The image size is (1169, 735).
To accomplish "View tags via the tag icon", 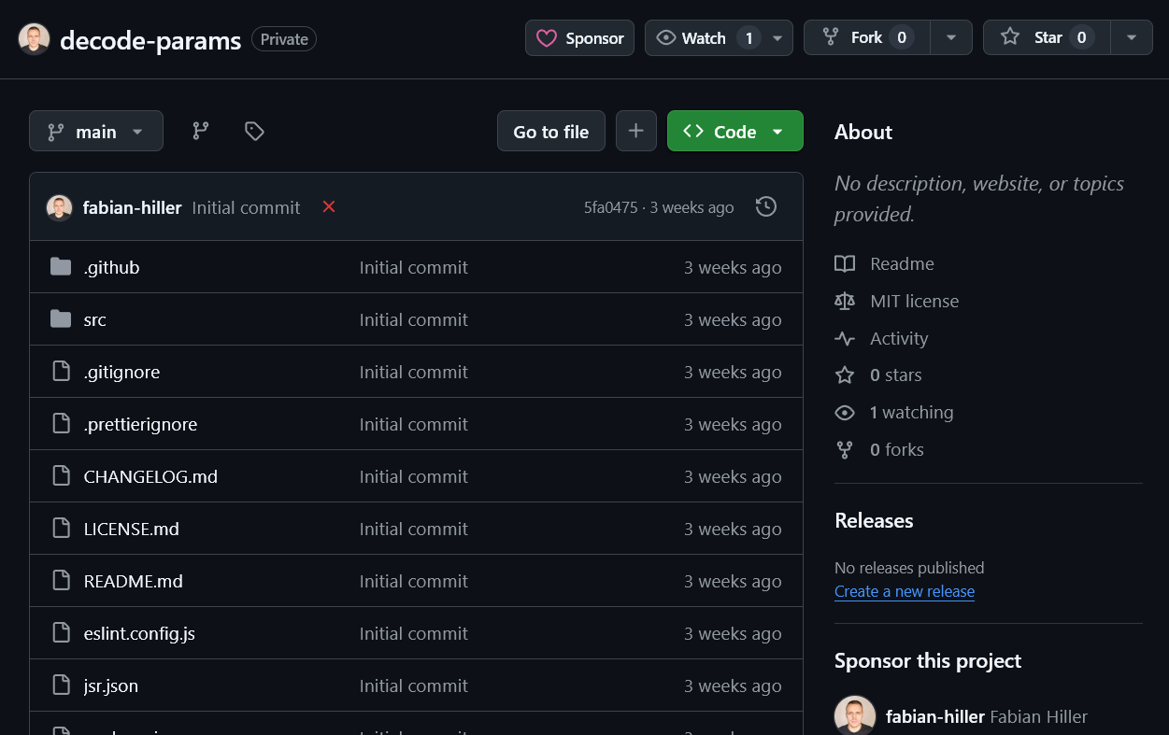I will pos(254,132).
